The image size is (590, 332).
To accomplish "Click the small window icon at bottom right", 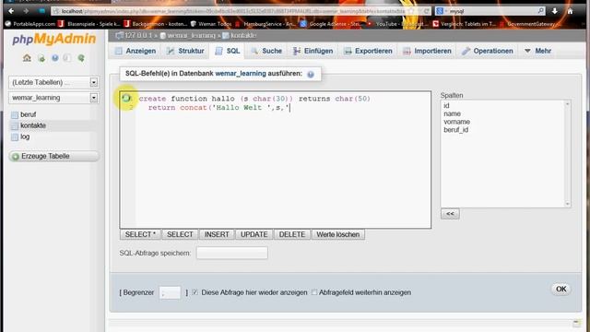I will [x=576, y=323].
